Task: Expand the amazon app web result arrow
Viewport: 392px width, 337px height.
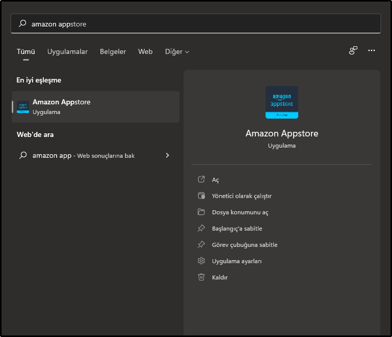Action: pyautogui.click(x=167, y=155)
